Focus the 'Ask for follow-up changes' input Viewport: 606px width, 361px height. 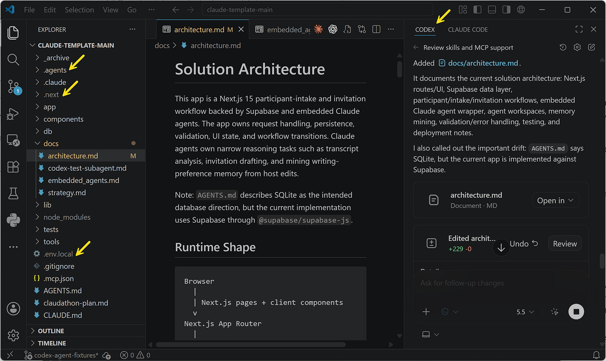point(501,283)
